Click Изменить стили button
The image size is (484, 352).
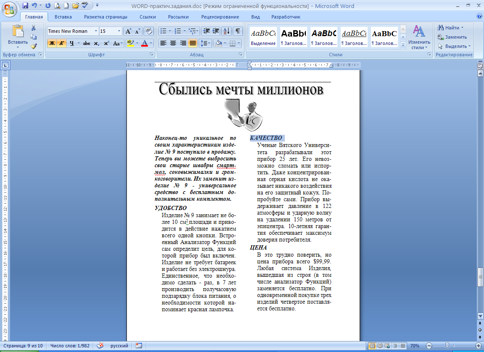tap(419, 37)
